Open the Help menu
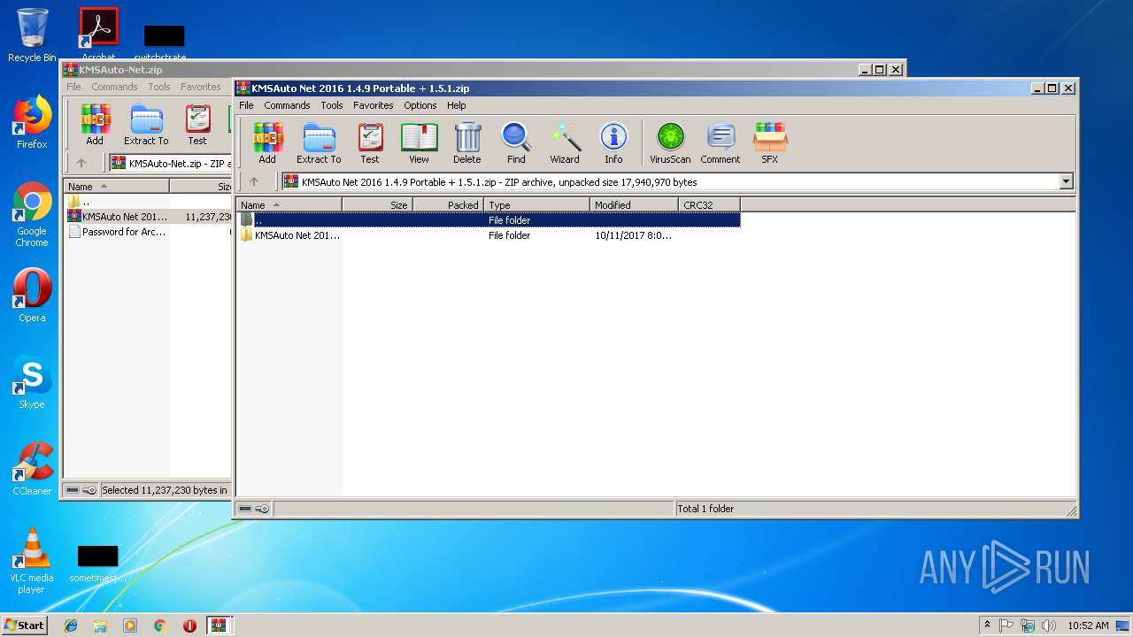The image size is (1133, 637). [x=456, y=105]
